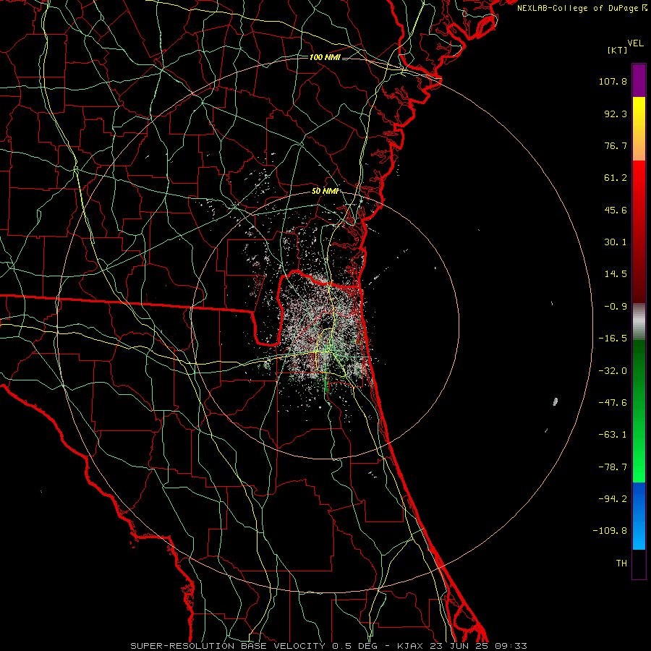
Task: Click the purple segment of velocity color bar
Action: (x=639, y=80)
